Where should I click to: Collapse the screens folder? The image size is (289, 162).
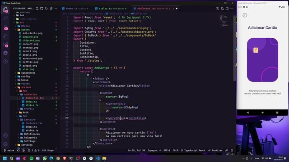click(x=26, y=87)
